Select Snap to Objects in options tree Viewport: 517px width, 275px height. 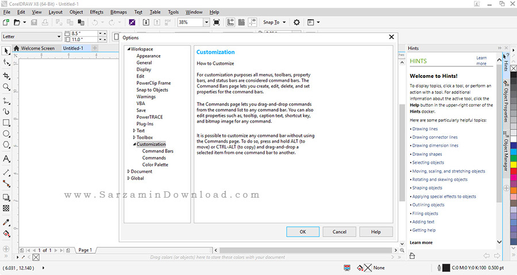(152, 90)
